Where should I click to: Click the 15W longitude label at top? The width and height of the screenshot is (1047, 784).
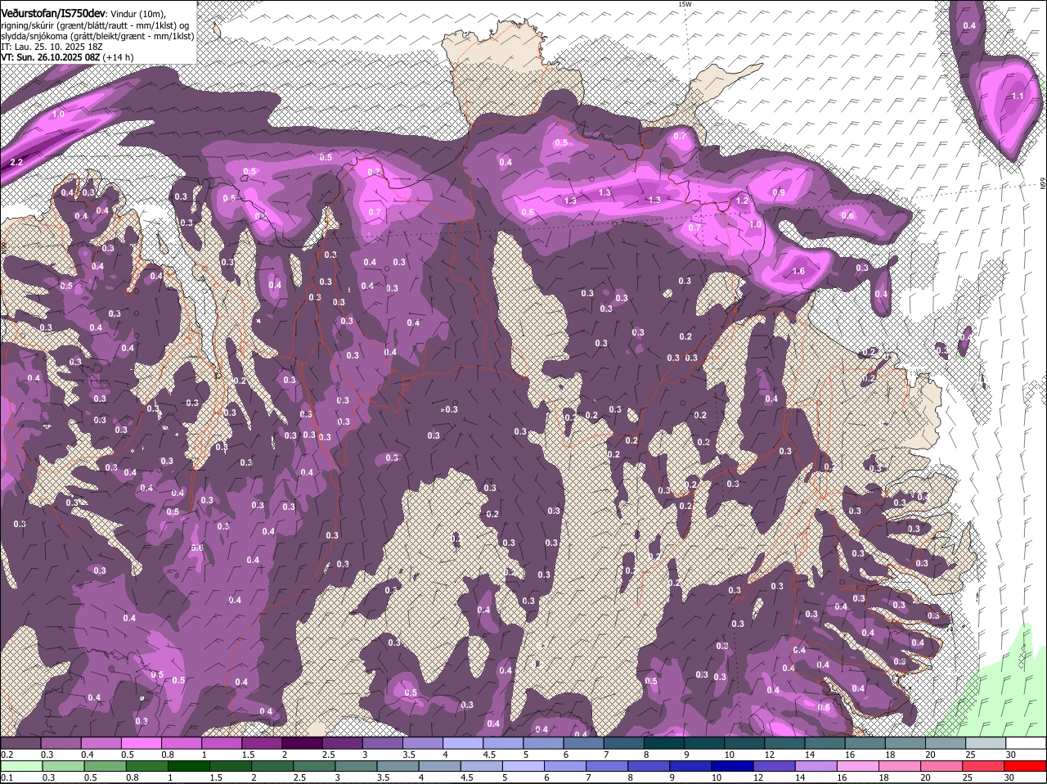(685, 5)
